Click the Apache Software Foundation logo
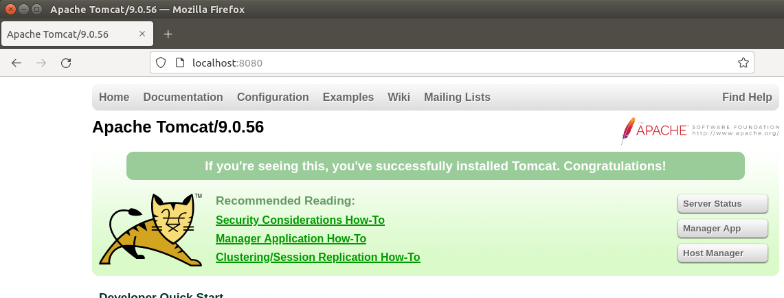Viewport: 784px width, 298px height. 699,130
